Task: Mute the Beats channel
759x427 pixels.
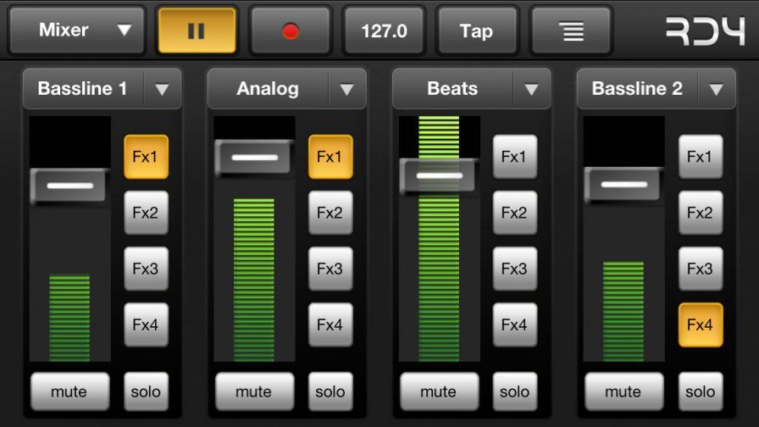Action: point(439,391)
